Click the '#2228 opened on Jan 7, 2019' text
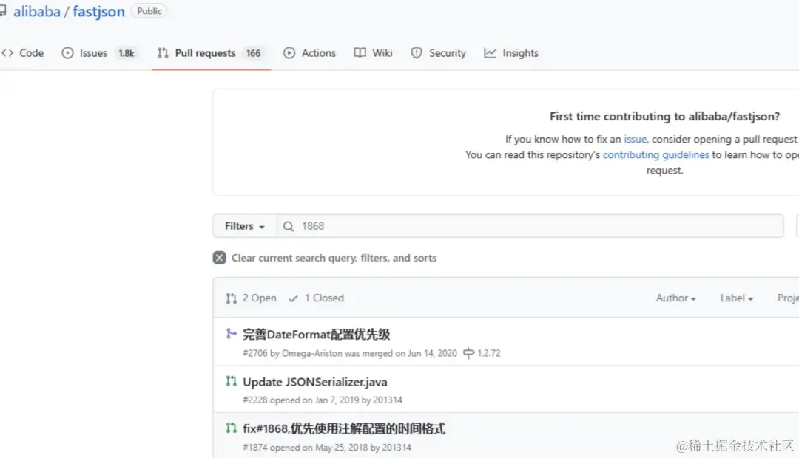799x458 pixels. tap(300, 400)
